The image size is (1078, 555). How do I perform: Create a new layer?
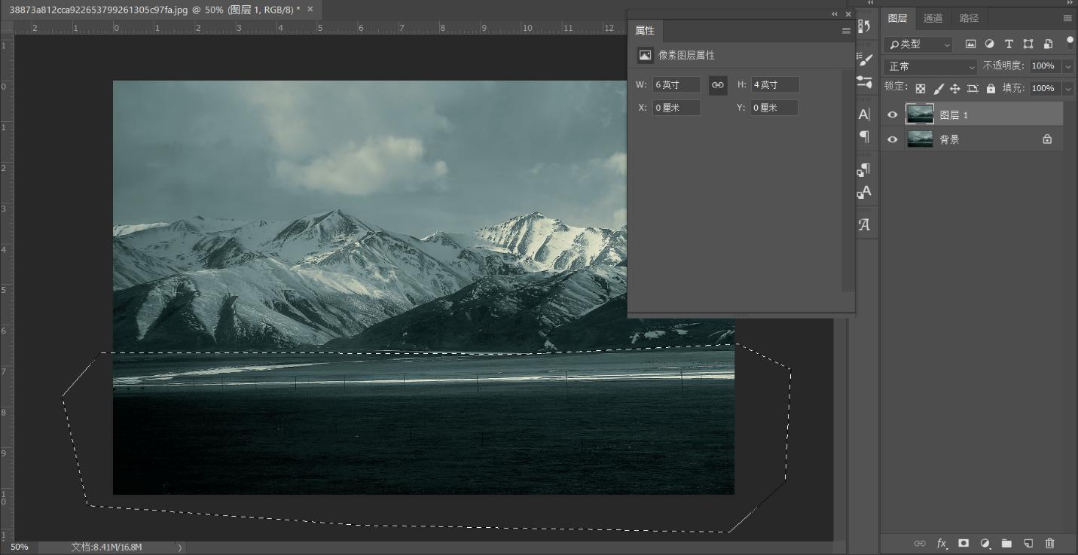pyautogui.click(x=1028, y=543)
